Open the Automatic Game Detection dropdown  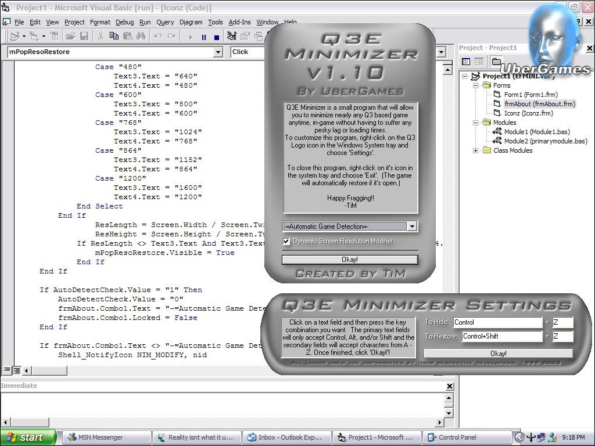(411, 226)
